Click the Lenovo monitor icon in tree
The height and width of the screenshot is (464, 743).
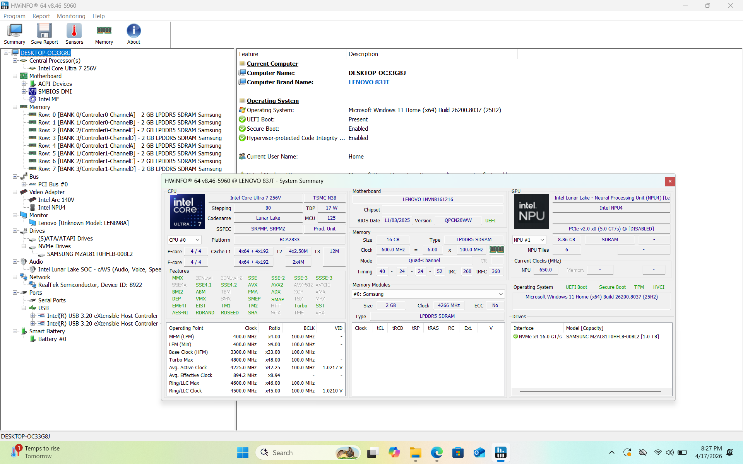(33, 223)
